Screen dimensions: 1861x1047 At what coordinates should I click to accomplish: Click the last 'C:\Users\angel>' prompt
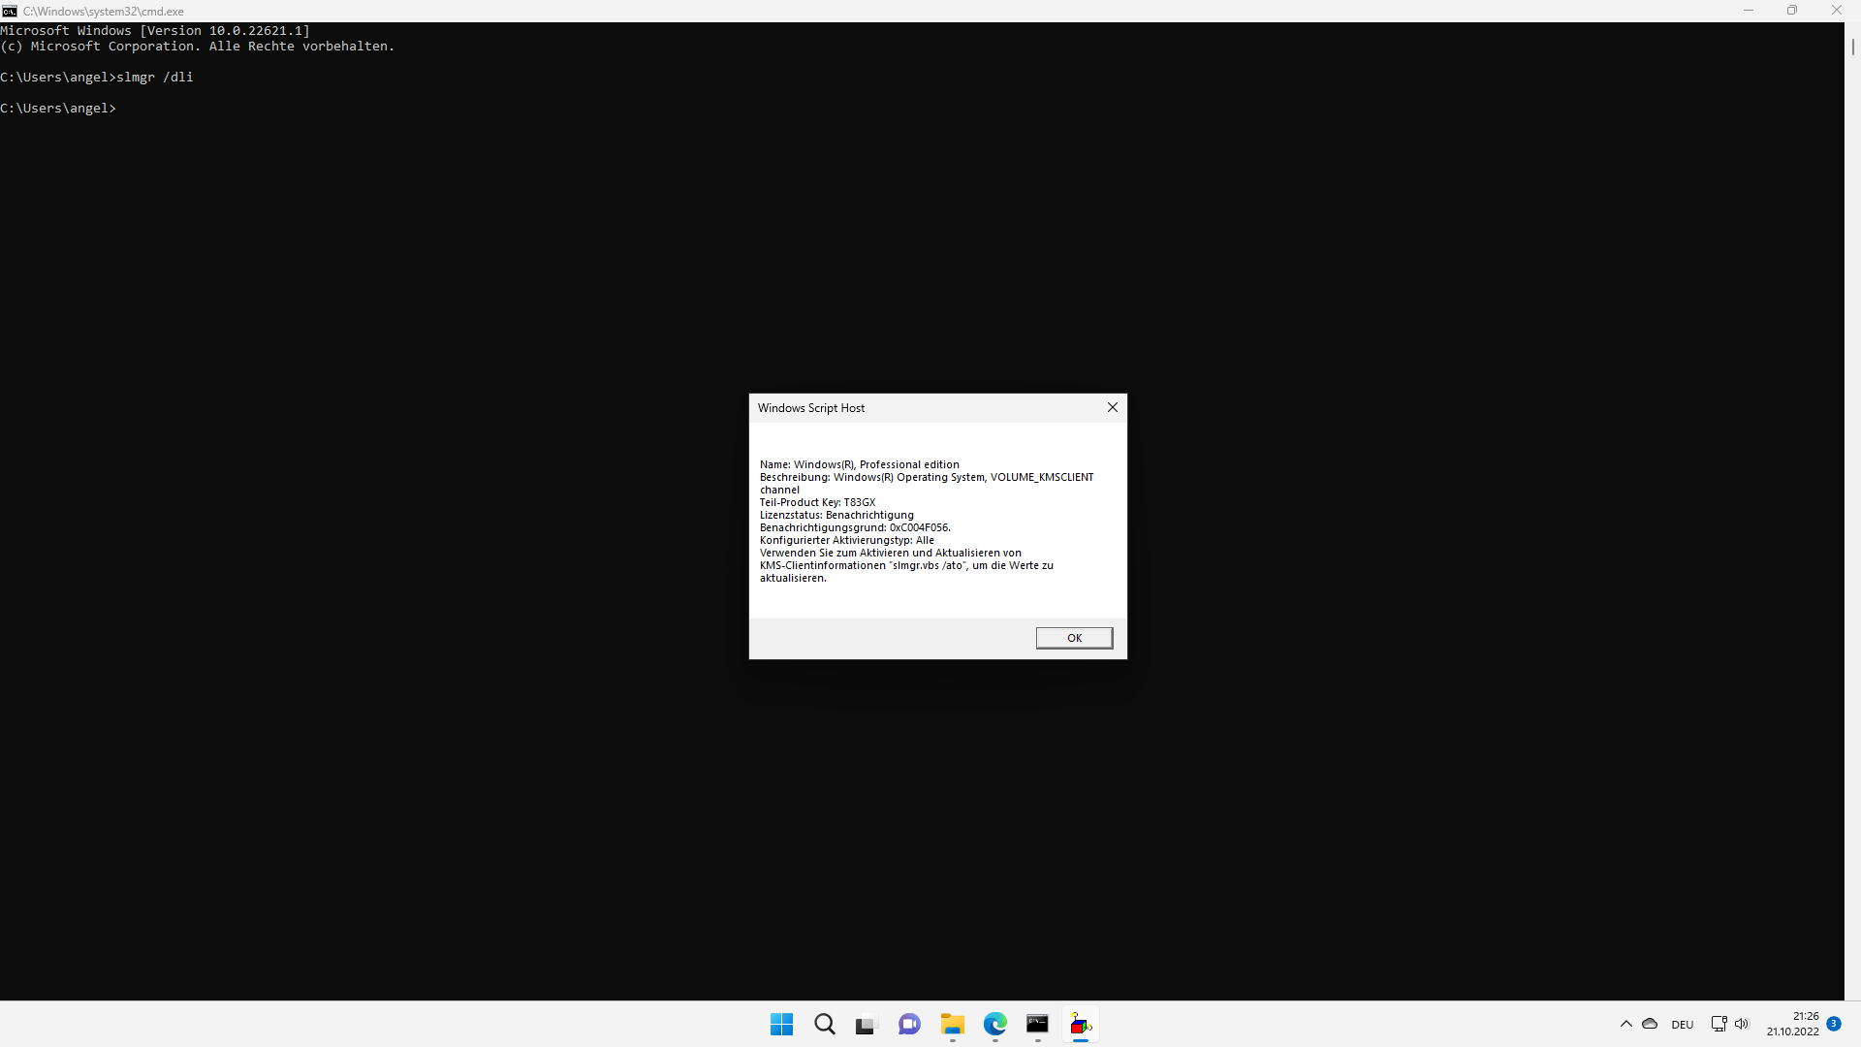58,109
